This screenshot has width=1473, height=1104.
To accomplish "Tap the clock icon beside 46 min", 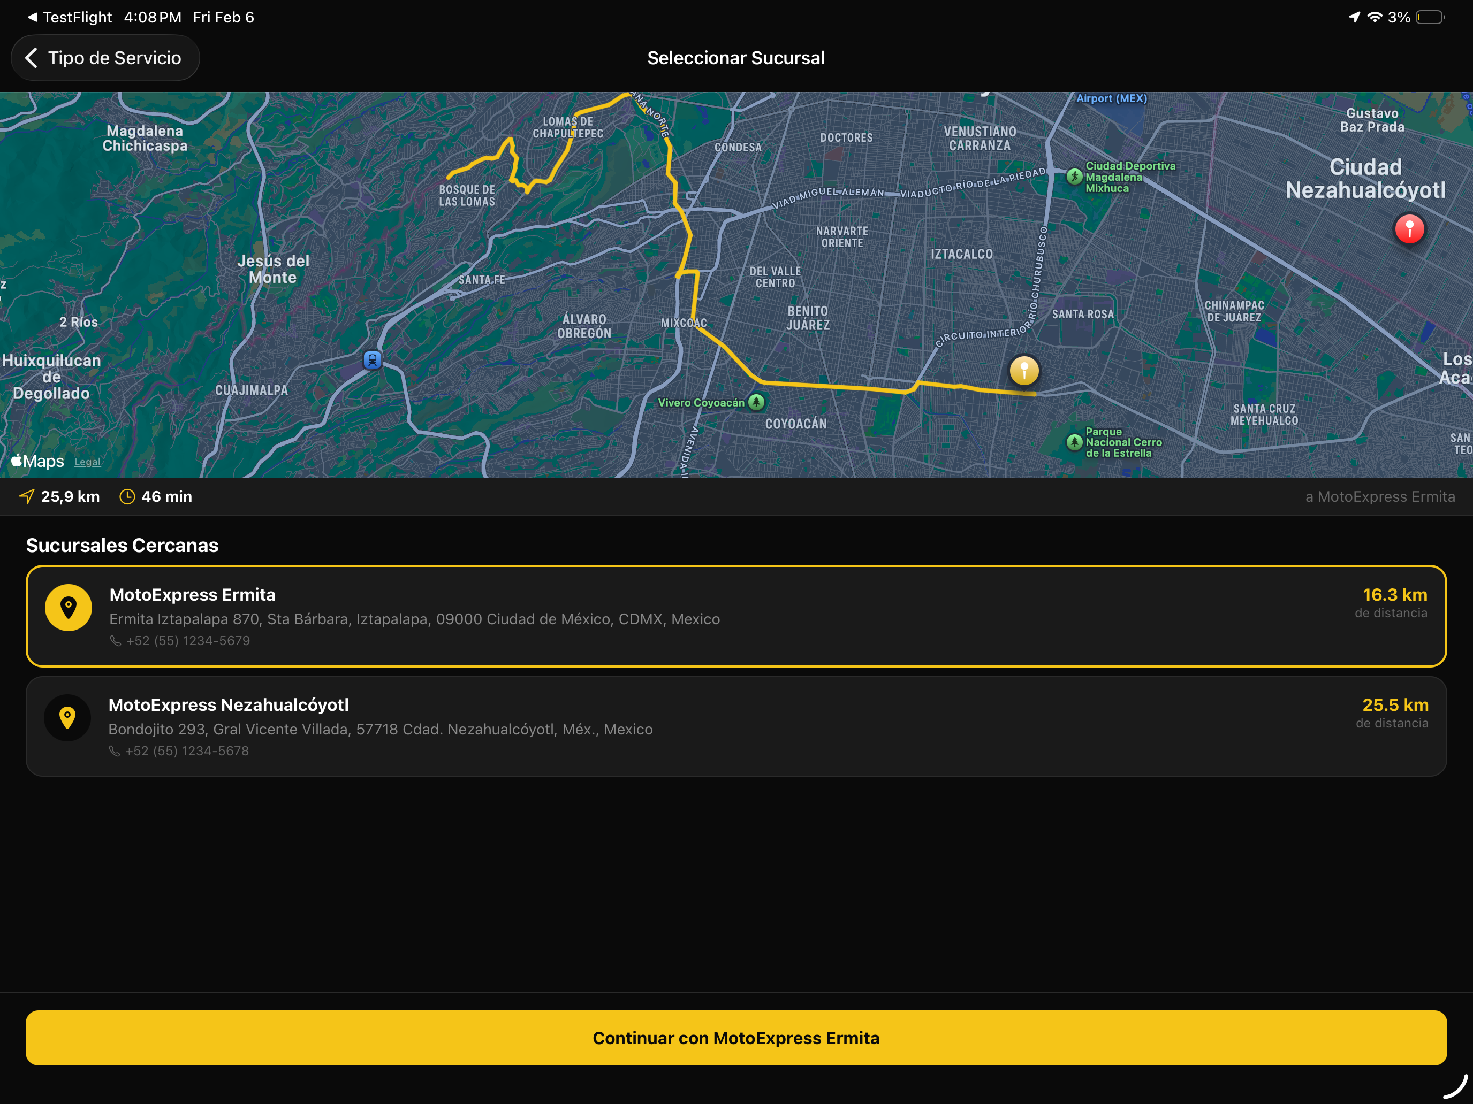I will (x=127, y=496).
